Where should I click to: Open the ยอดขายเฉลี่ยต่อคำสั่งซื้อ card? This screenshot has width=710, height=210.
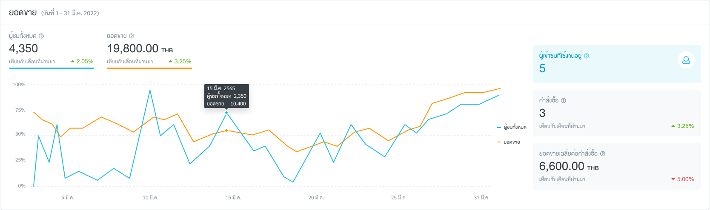pyautogui.click(x=616, y=166)
